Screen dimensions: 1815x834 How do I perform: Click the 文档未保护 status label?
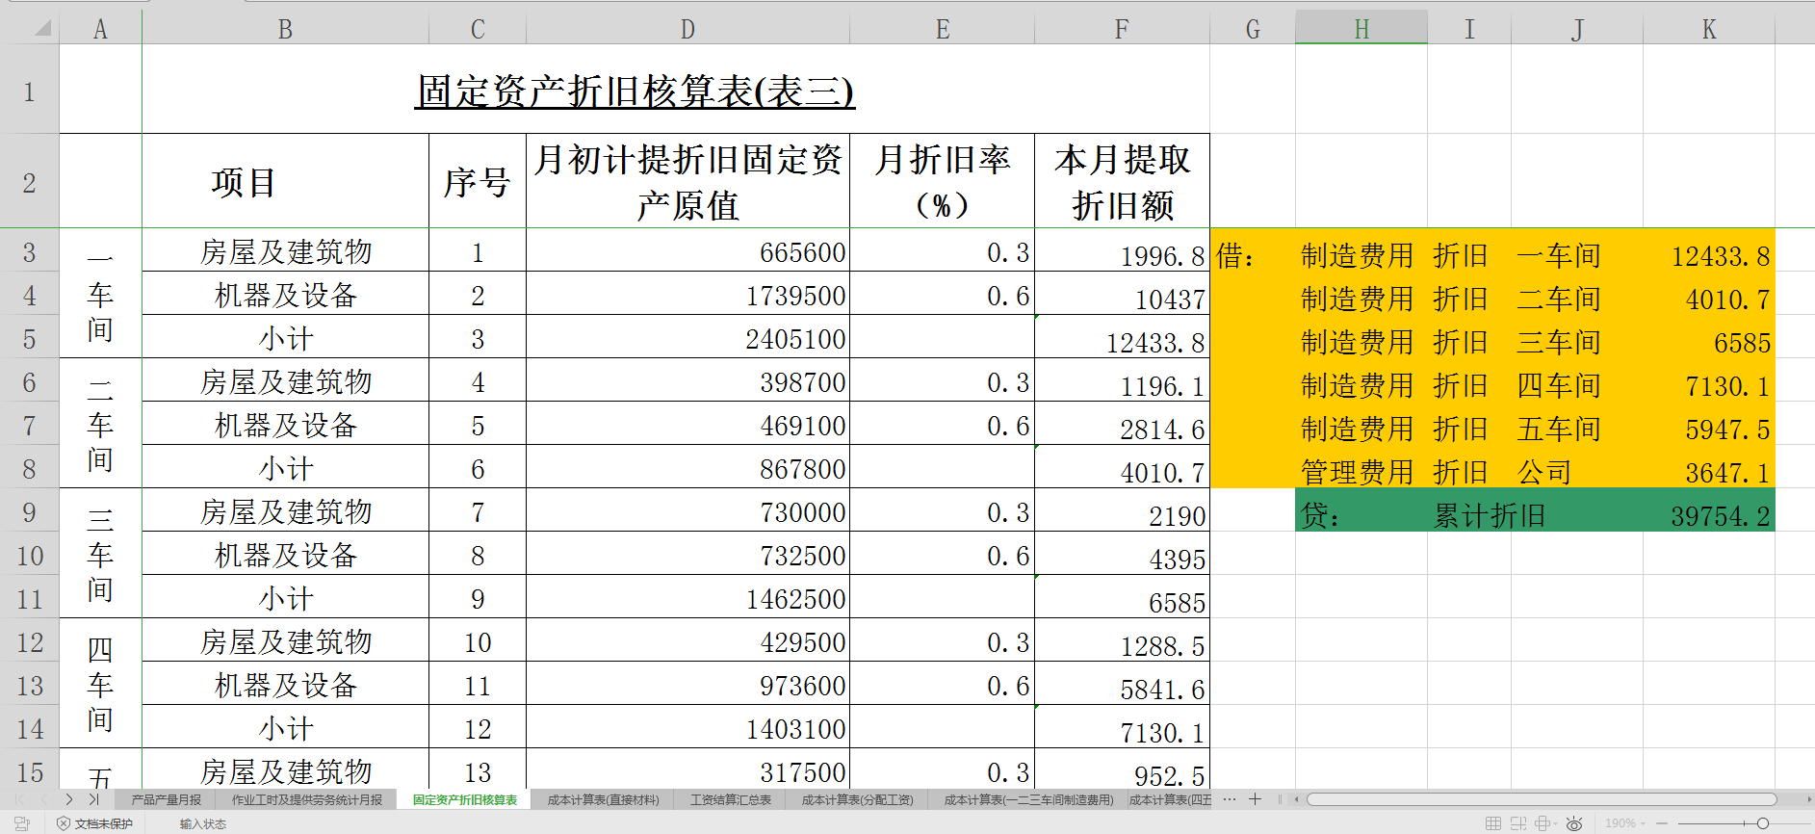(104, 823)
